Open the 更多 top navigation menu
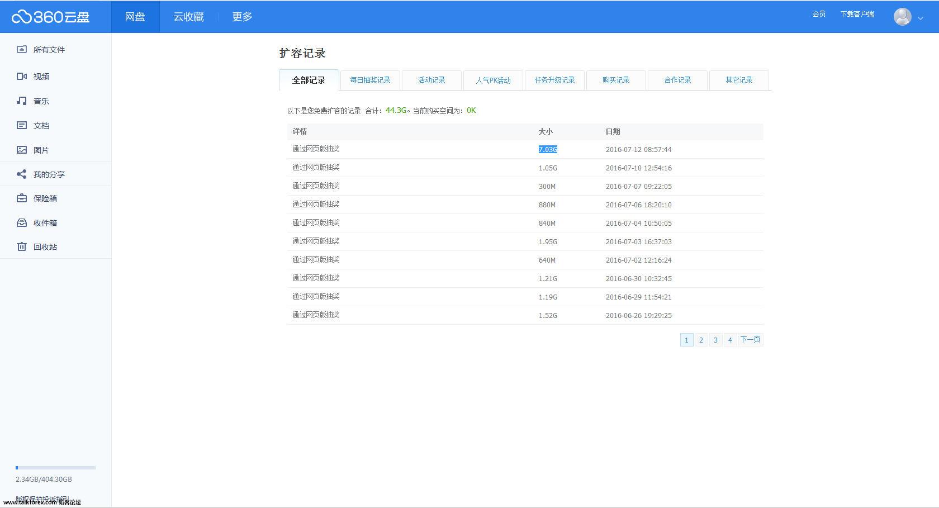Image resolution: width=939 pixels, height=508 pixels. [242, 17]
